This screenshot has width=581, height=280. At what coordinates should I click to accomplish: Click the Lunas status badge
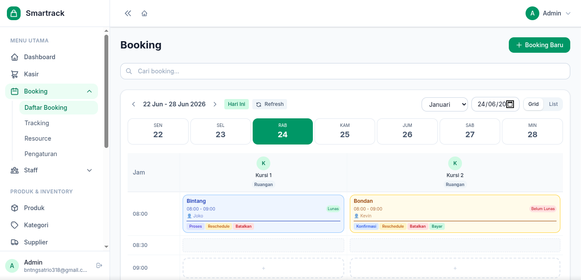coord(333,209)
